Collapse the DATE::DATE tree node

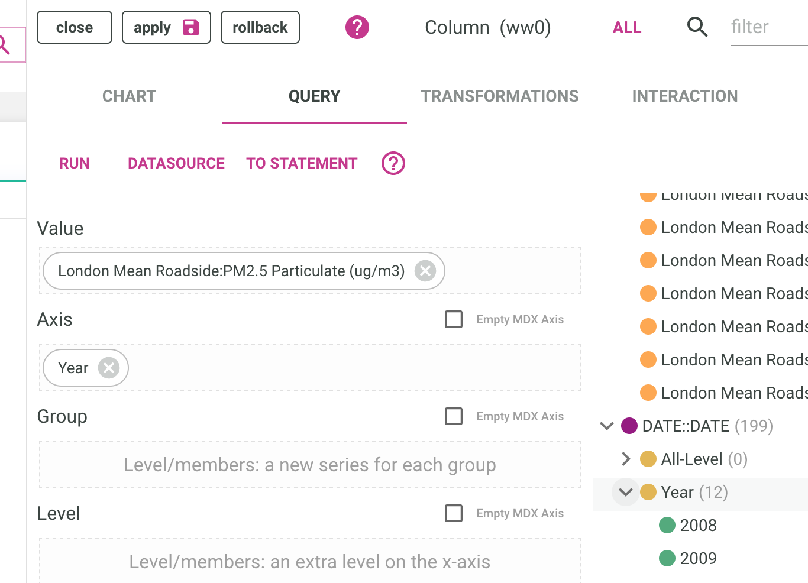[x=606, y=426]
